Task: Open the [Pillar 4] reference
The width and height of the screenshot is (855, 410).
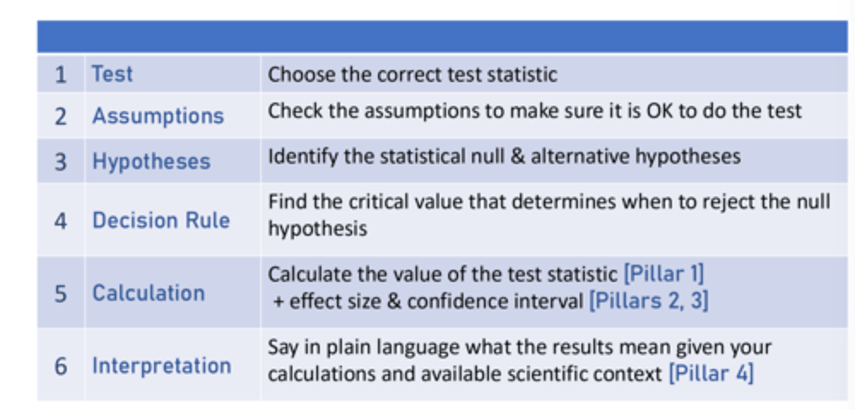Action: [711, 374]
